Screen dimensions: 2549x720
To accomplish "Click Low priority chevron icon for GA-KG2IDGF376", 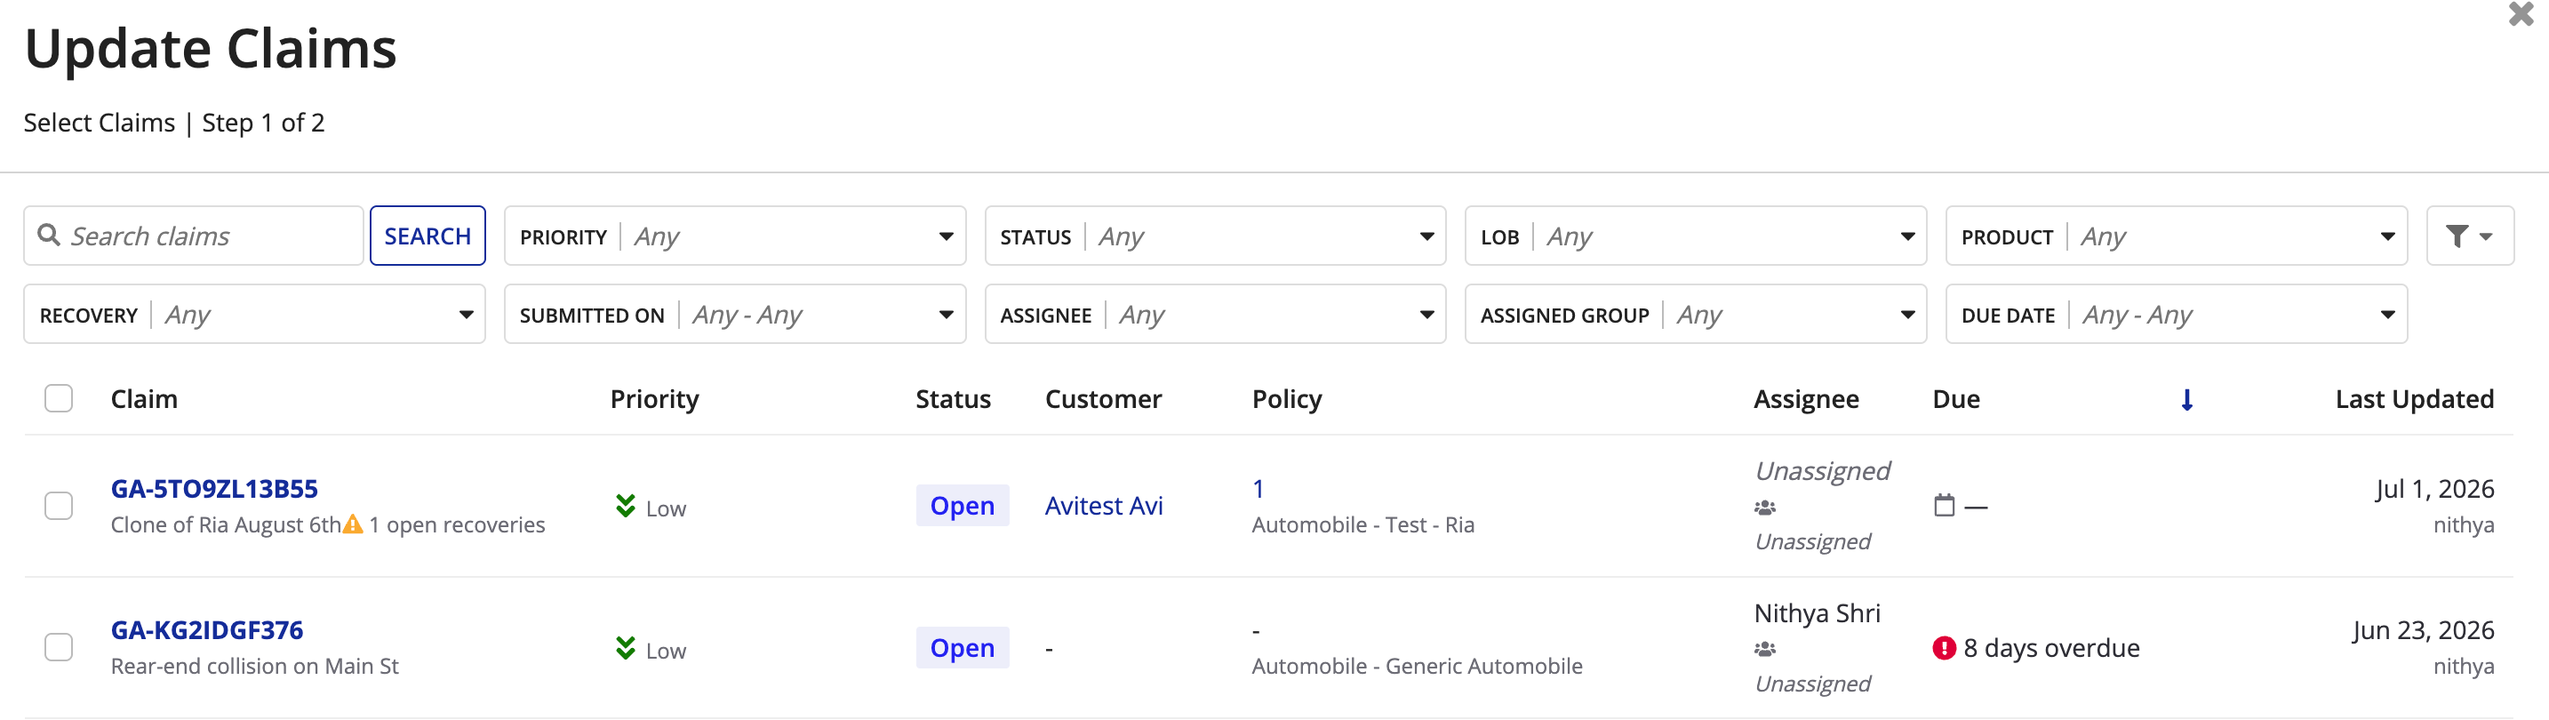I will click(x=626, y=649).
